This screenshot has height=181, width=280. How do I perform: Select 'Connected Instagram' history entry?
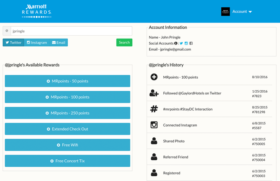[x=180, y=125]
